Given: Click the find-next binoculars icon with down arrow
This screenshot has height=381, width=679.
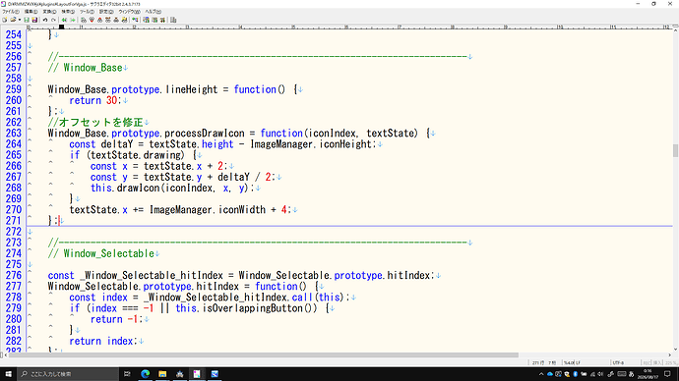Looking at the screenshot, I should [92, 20].
